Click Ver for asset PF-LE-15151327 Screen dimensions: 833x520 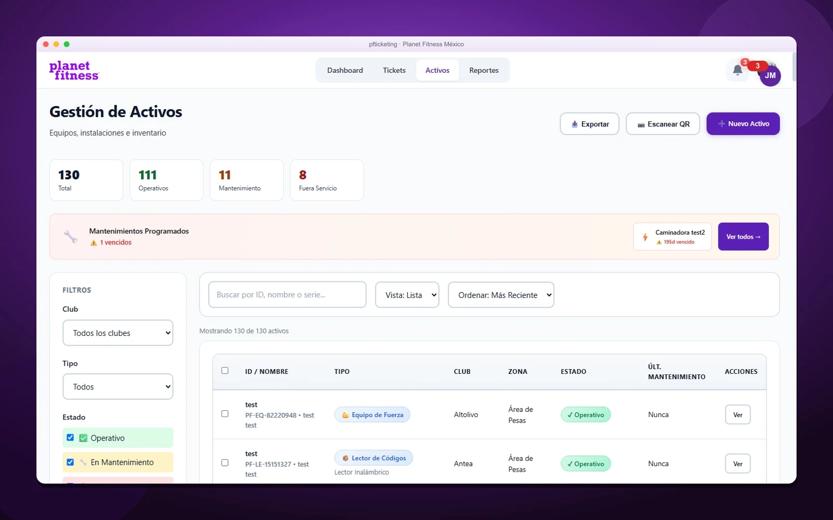(738, 464)
